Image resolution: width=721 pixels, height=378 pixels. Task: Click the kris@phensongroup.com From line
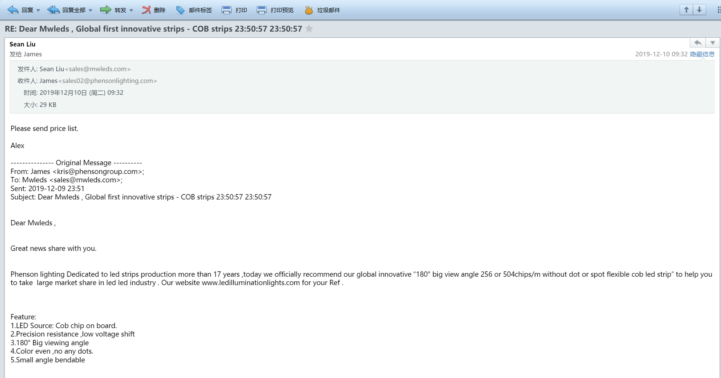click(x=77, y=172)
